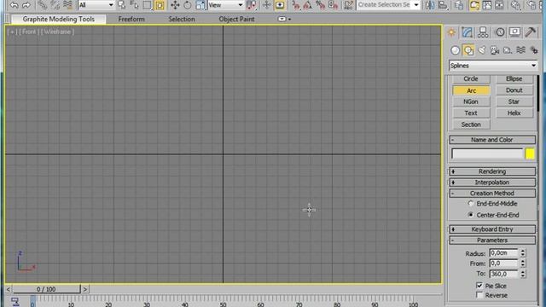This screenshot has height=307, width=546.
Task: Open the Utilities hammer panel tab
Action: tap(531, 32)
